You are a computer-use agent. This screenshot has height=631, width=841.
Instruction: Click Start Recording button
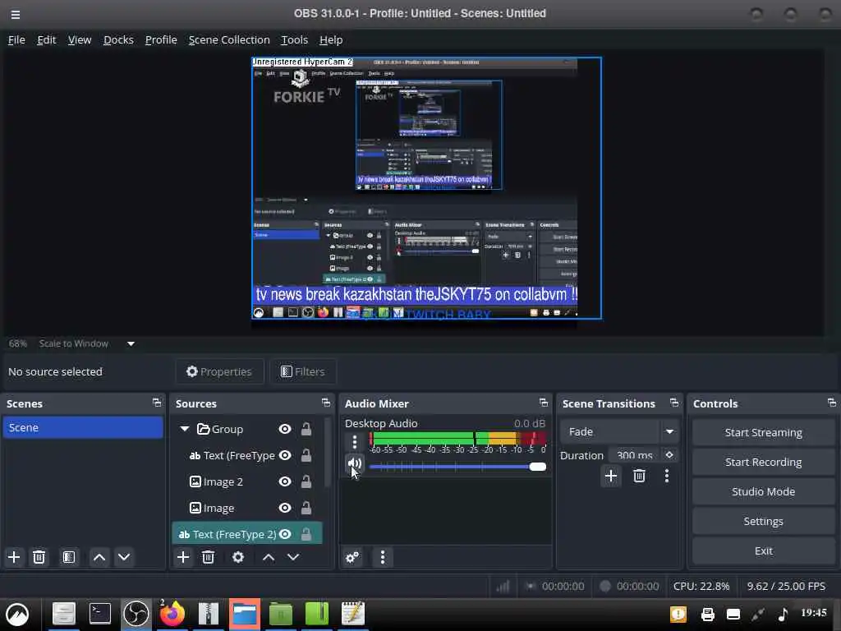point(763,462)
